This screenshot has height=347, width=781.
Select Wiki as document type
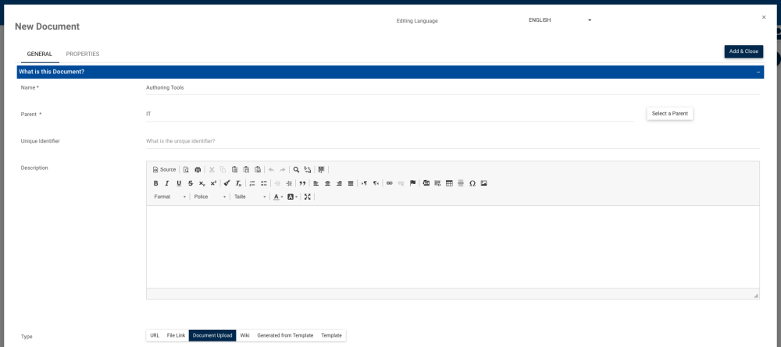pos(244,335)
